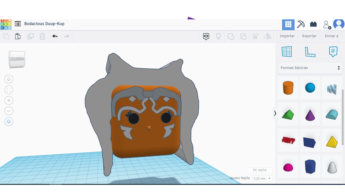The height and width of the screenshot is (194, 345).
Task: Click the IZQUIERDA view cube
Action: (17, 59)
